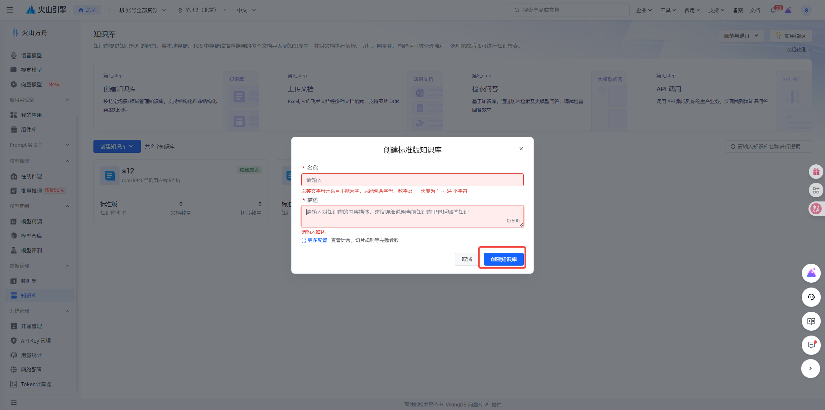Image resolution: width=825 pixels, height=410 pixels.
Task: Open 更多配置 link
Action: click(x=314, y=240)
